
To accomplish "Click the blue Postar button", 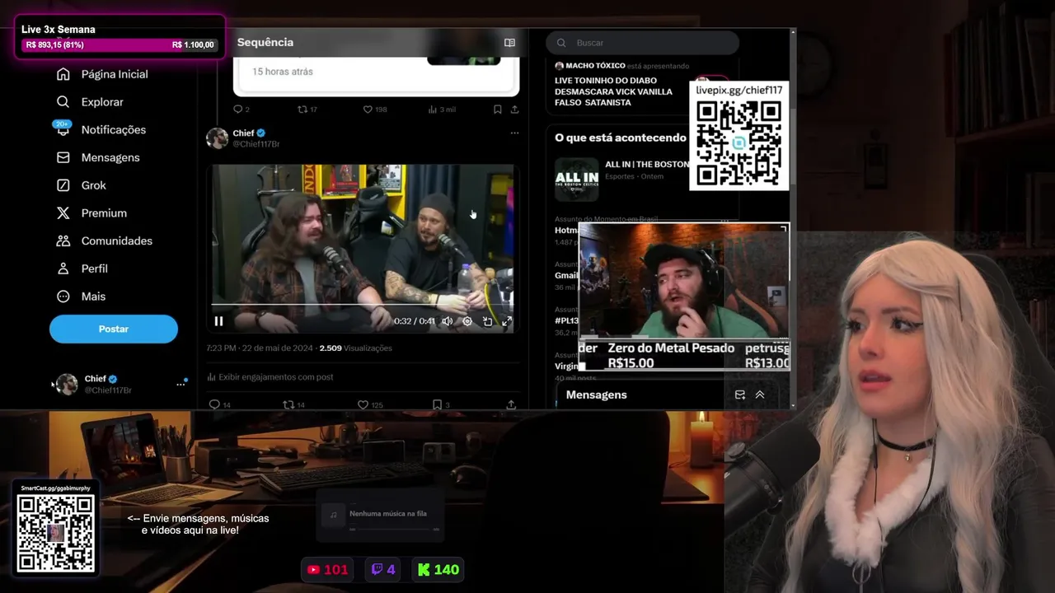I will coord(114,329).
